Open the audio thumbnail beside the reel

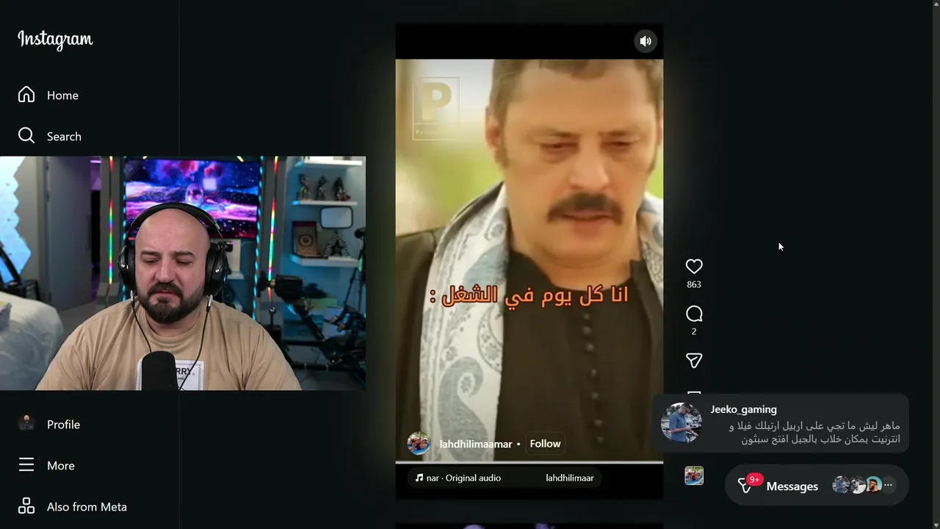[694, 475]
